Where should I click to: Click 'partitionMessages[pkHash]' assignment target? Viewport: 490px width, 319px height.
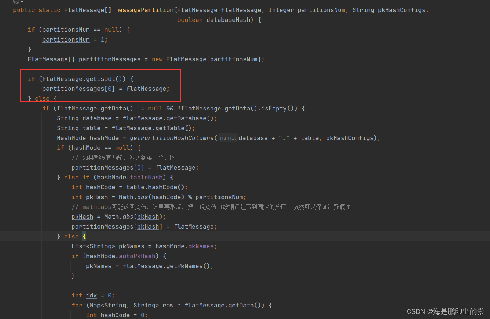[117, 227]
